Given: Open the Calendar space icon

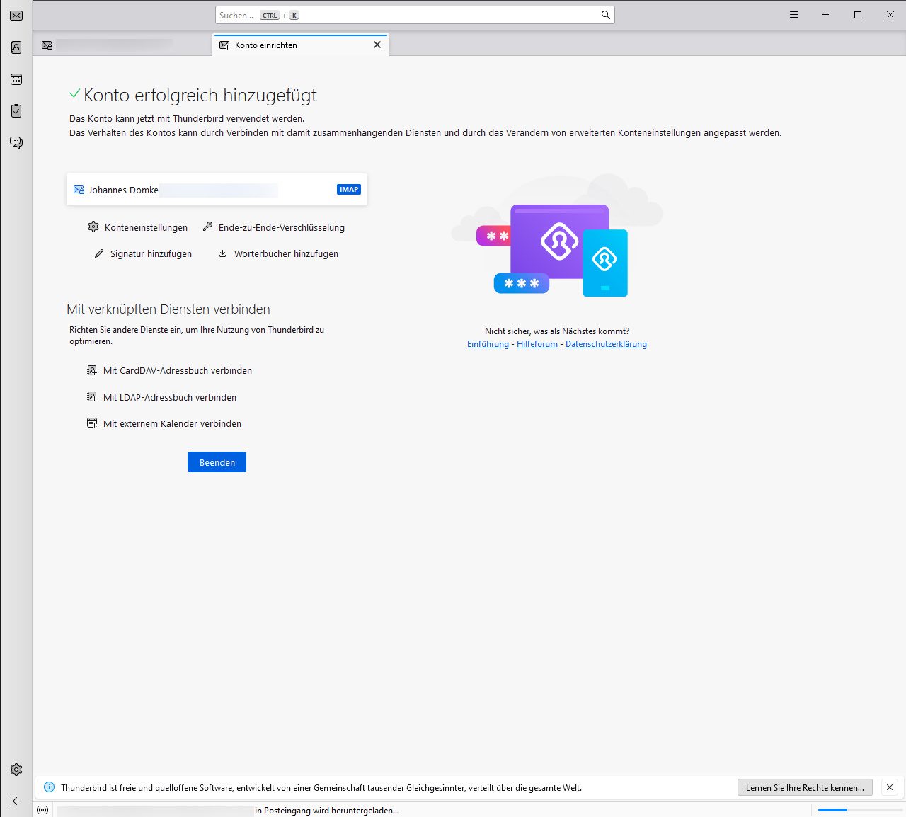Looking at the screenshot, I should click(x=16, y=79).
